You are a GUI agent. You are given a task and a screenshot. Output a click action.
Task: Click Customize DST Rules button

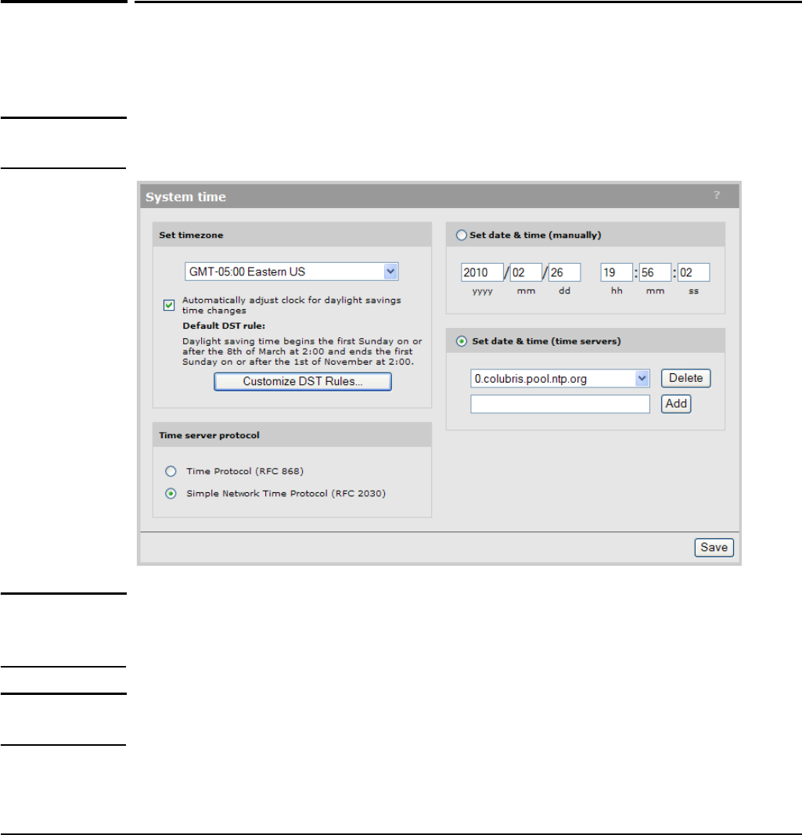(303, 381)
